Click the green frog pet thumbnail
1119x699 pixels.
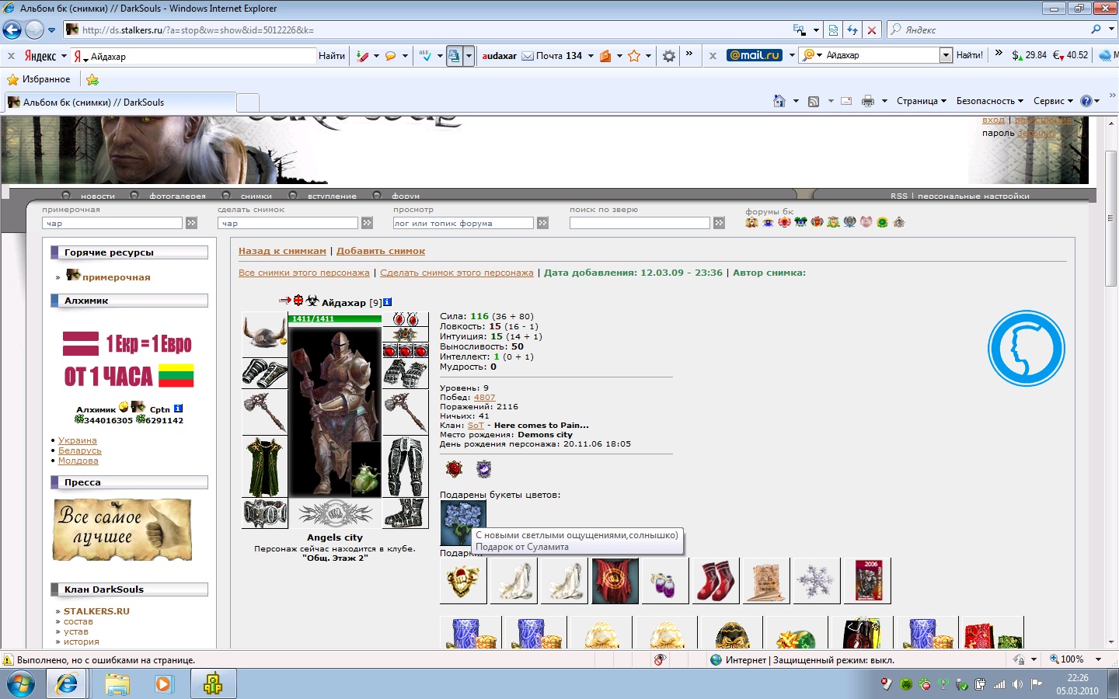pos(365,469)
